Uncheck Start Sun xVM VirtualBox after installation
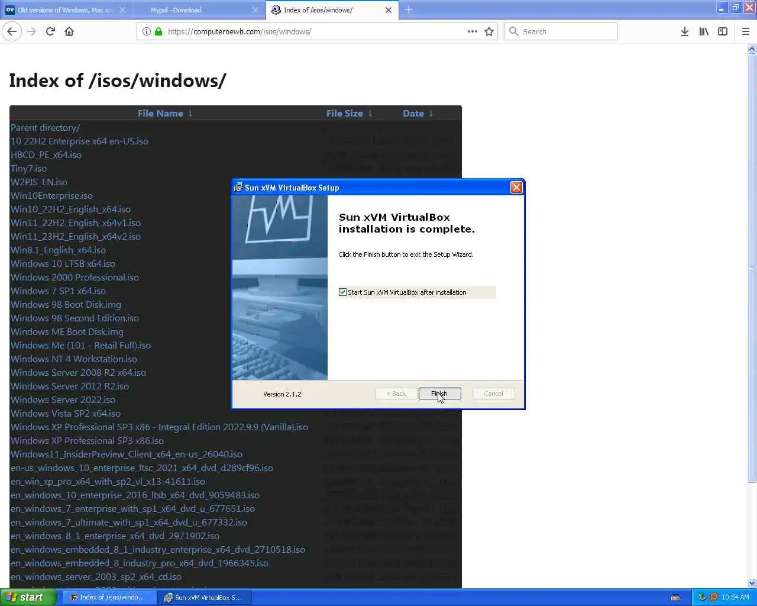Viewport: 757px width, 606px height. [342, 292]
